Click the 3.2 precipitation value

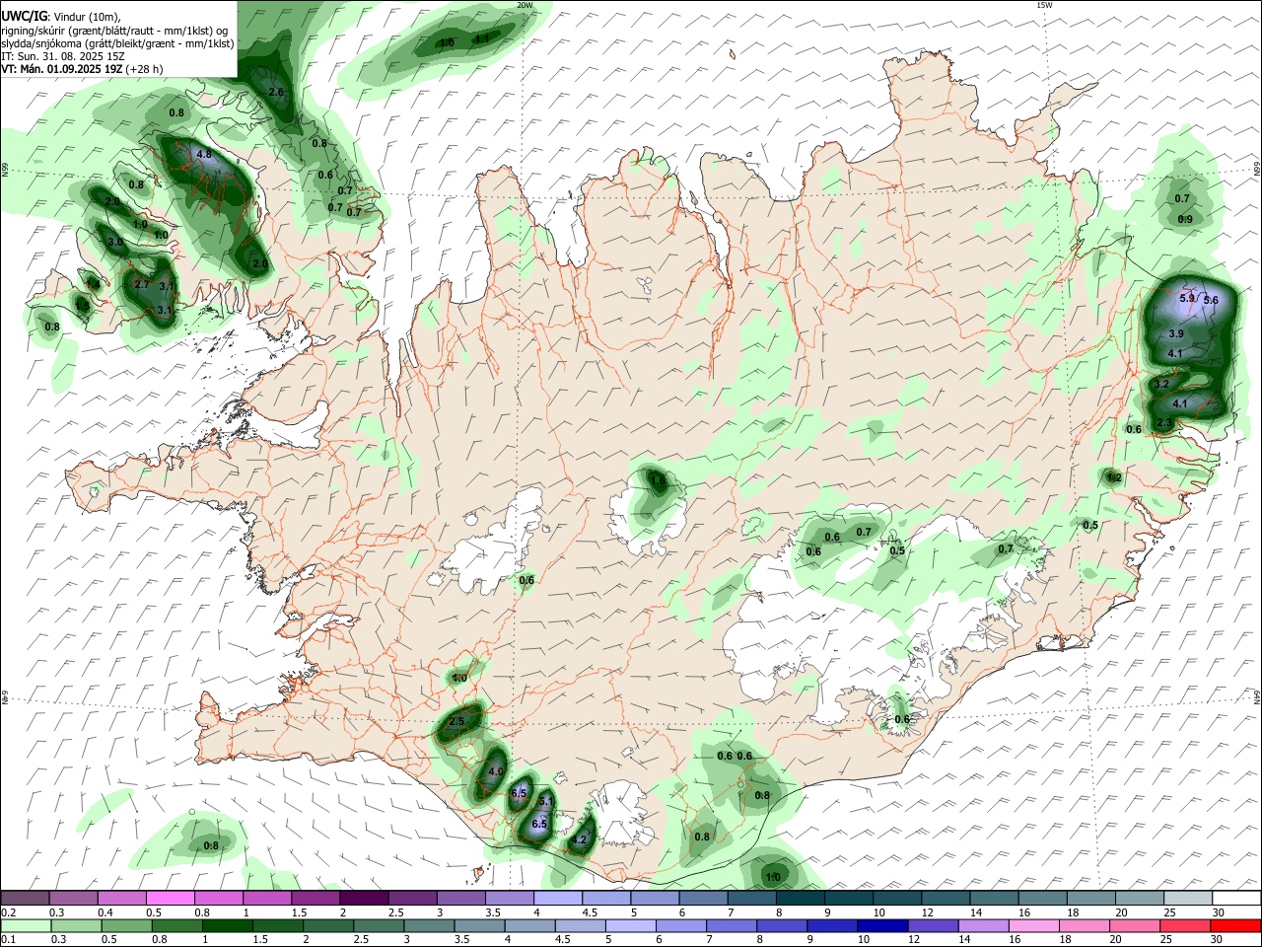[1161, 385]
